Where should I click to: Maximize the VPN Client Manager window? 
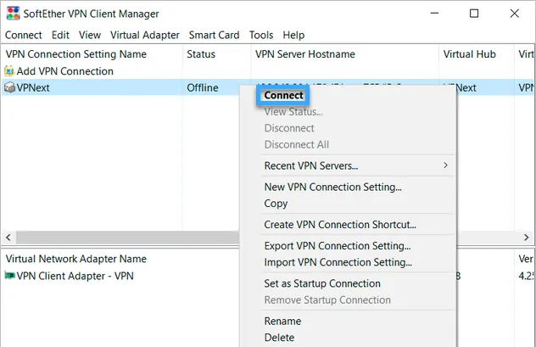click(474, 14)
